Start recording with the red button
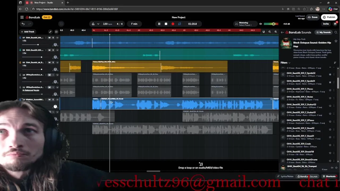This screenshot has height=191, width=340. click(x=173, y=24)
